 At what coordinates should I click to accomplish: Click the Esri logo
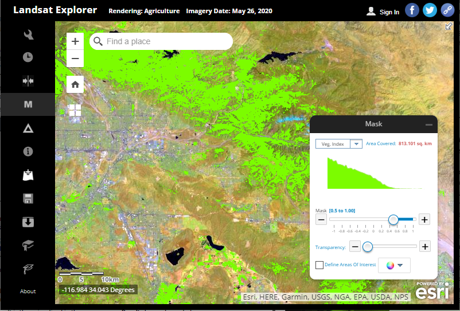[x=432, y=290]
